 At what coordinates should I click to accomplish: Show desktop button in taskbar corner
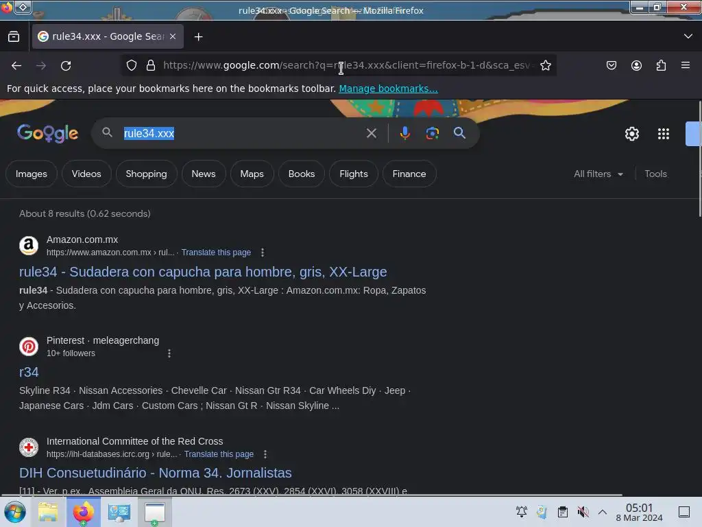(683, 512)
